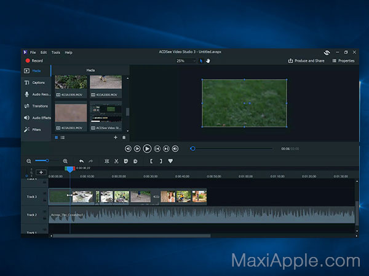This screenshot has height=276, width=369.
Task: Zoom in the timeline
Action: [65, 161]
